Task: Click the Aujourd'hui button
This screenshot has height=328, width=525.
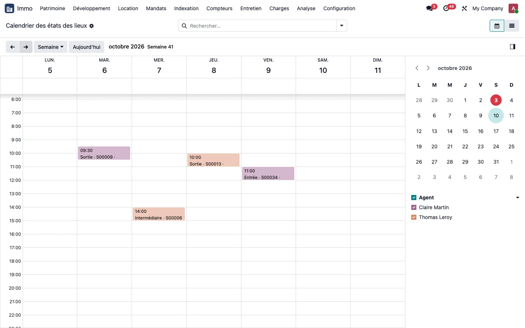Action: (86, 47)
